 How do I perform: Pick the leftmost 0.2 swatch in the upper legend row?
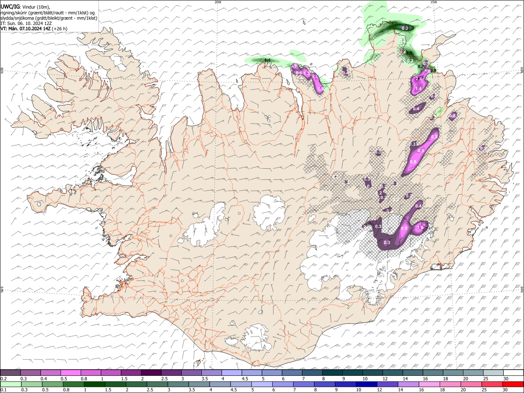10,373
